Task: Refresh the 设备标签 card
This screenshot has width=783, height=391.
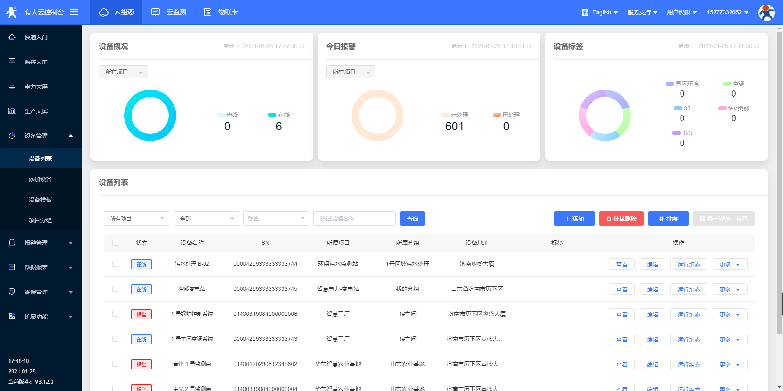Action: (x=757, y=46)
